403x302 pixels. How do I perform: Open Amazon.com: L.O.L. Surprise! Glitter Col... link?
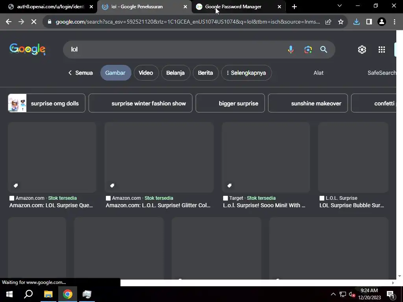(x=158, y=205)
